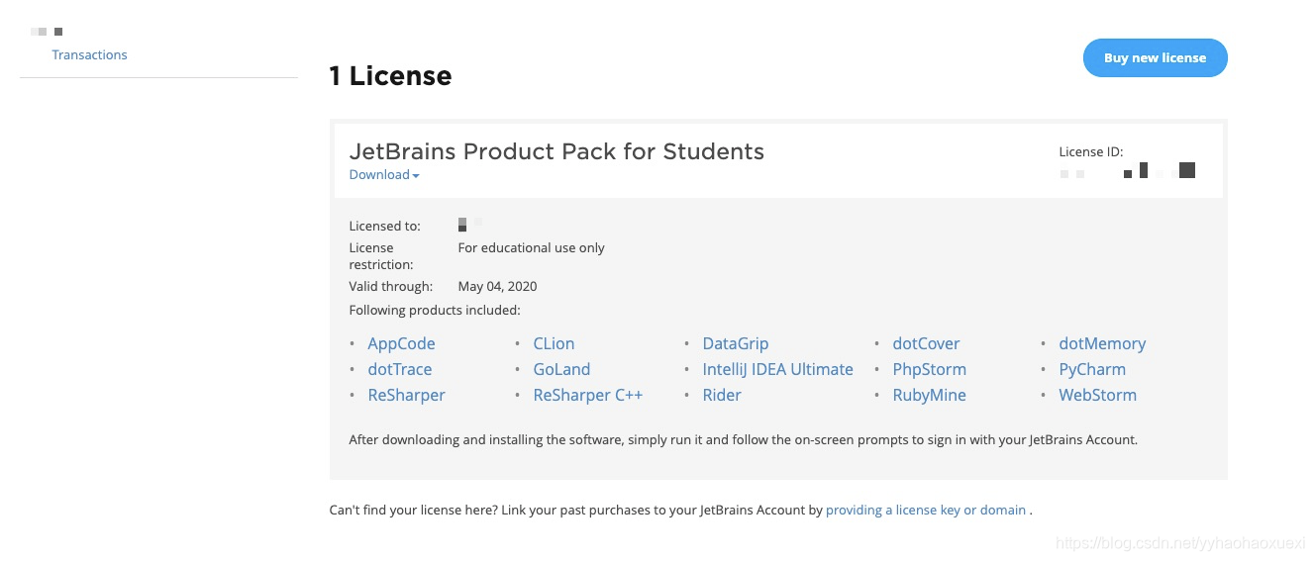
Task: Open the Rider product link
Action: pos(722,395)
